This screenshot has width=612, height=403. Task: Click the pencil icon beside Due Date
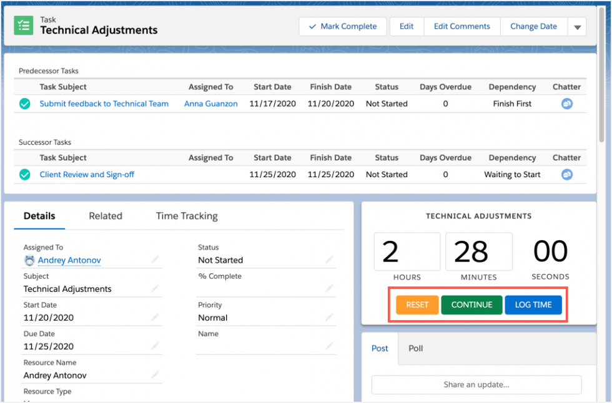click(154, 345)
